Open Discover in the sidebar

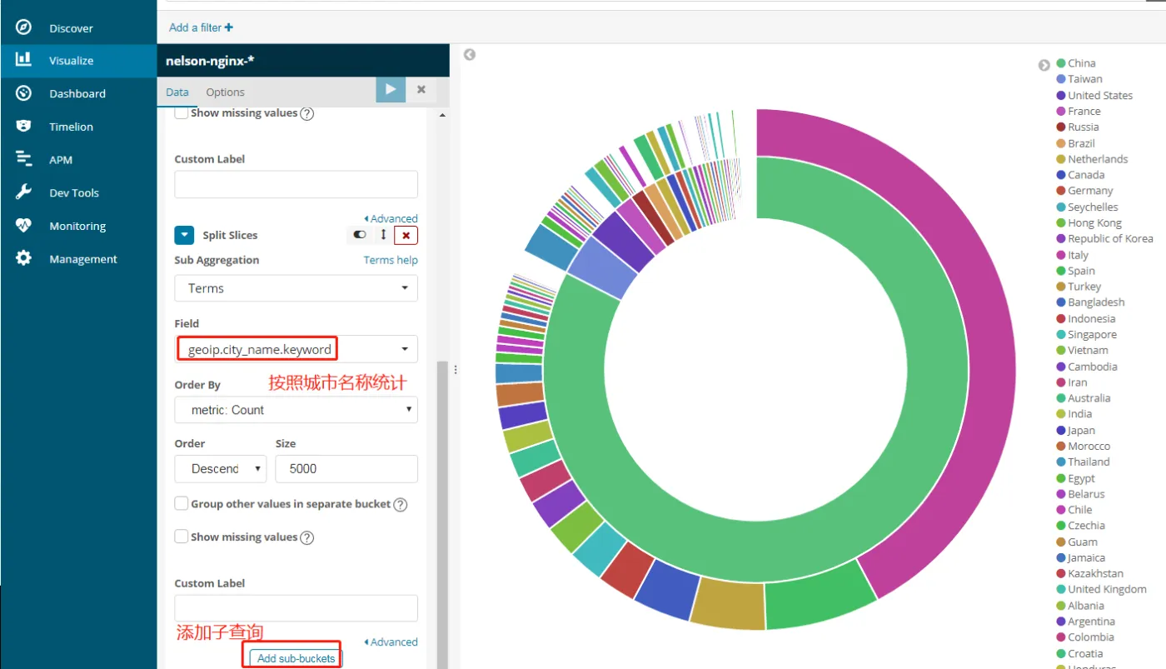pos(71,28)
